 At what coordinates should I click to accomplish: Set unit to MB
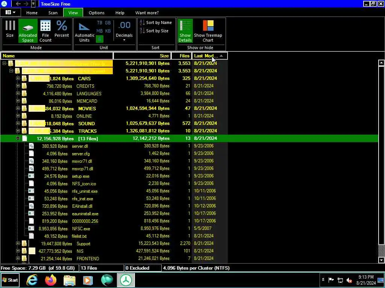pyautogui.click(x=100, y=31)
